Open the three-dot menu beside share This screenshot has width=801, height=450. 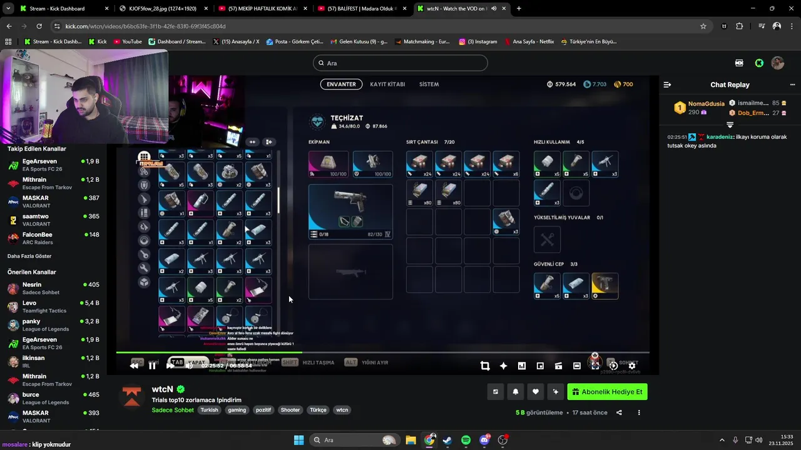(639, 412)
